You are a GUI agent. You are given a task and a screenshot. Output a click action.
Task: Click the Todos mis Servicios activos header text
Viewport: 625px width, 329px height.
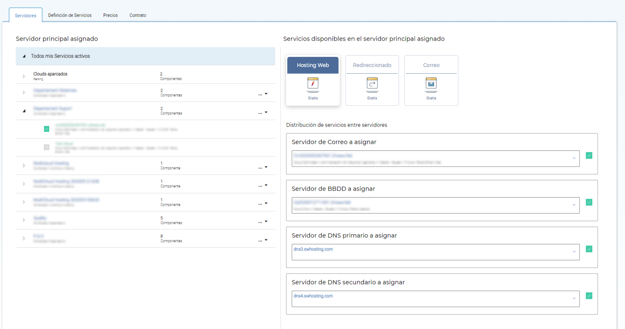(61, 56)
